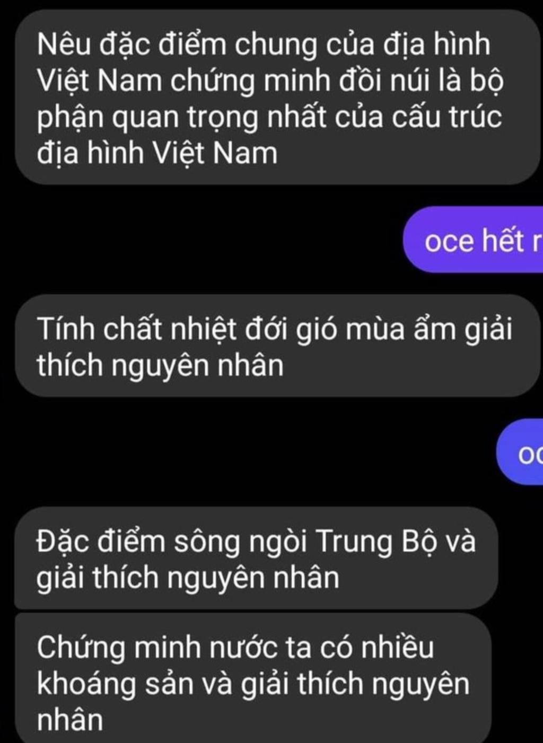Click the word "hết" in purple bubble
The image size is (543, 743).
pyautogui.click(x=502, y=241)
